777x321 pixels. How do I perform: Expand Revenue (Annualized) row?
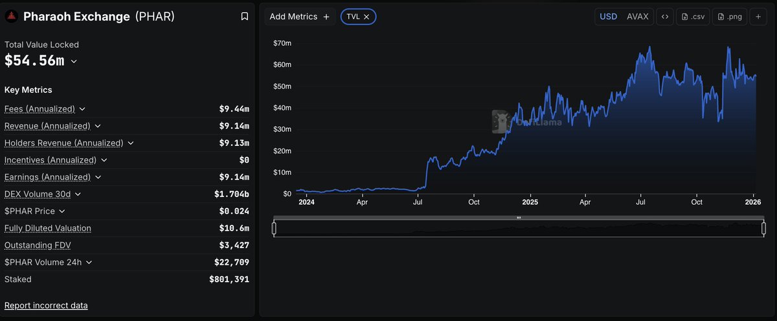tap(97, 126)
